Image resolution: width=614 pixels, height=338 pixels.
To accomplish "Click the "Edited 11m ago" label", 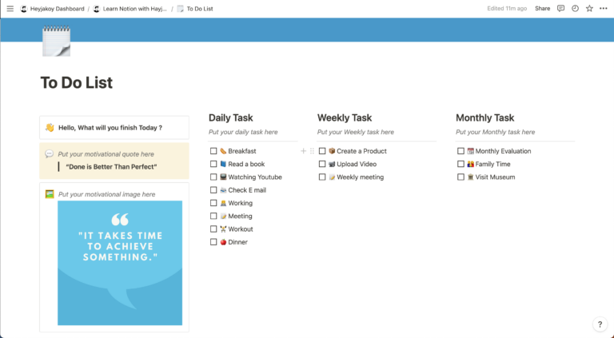I will point(507,8).
